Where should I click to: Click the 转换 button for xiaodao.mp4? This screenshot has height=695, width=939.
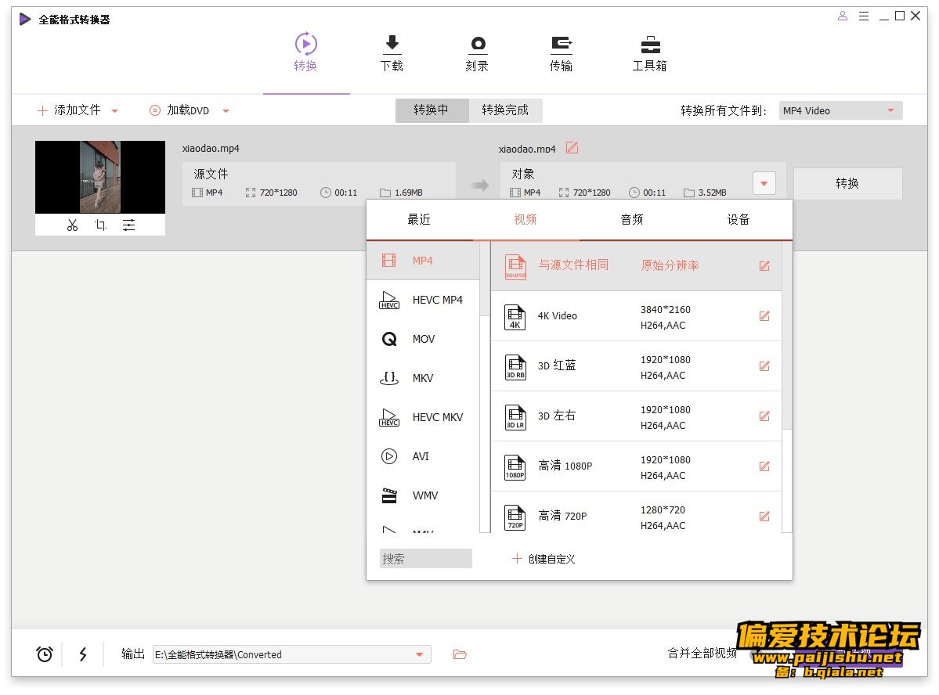click(847, 183)
